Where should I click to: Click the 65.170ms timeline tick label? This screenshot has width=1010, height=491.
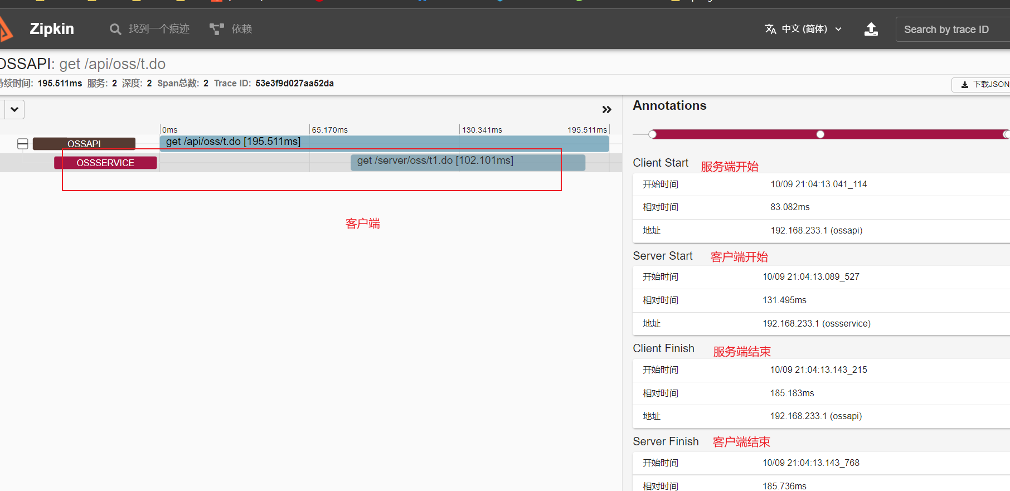coord(330,130)
